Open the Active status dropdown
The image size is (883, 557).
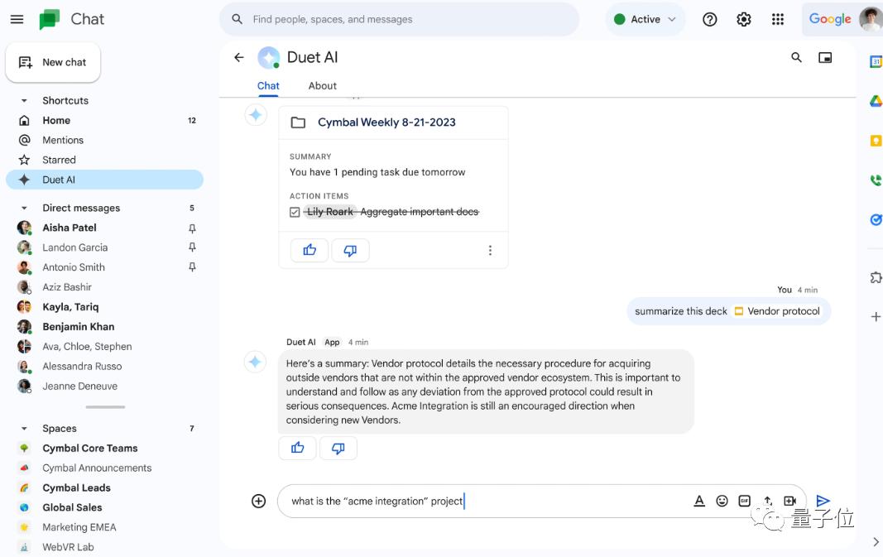click(645, 19)
